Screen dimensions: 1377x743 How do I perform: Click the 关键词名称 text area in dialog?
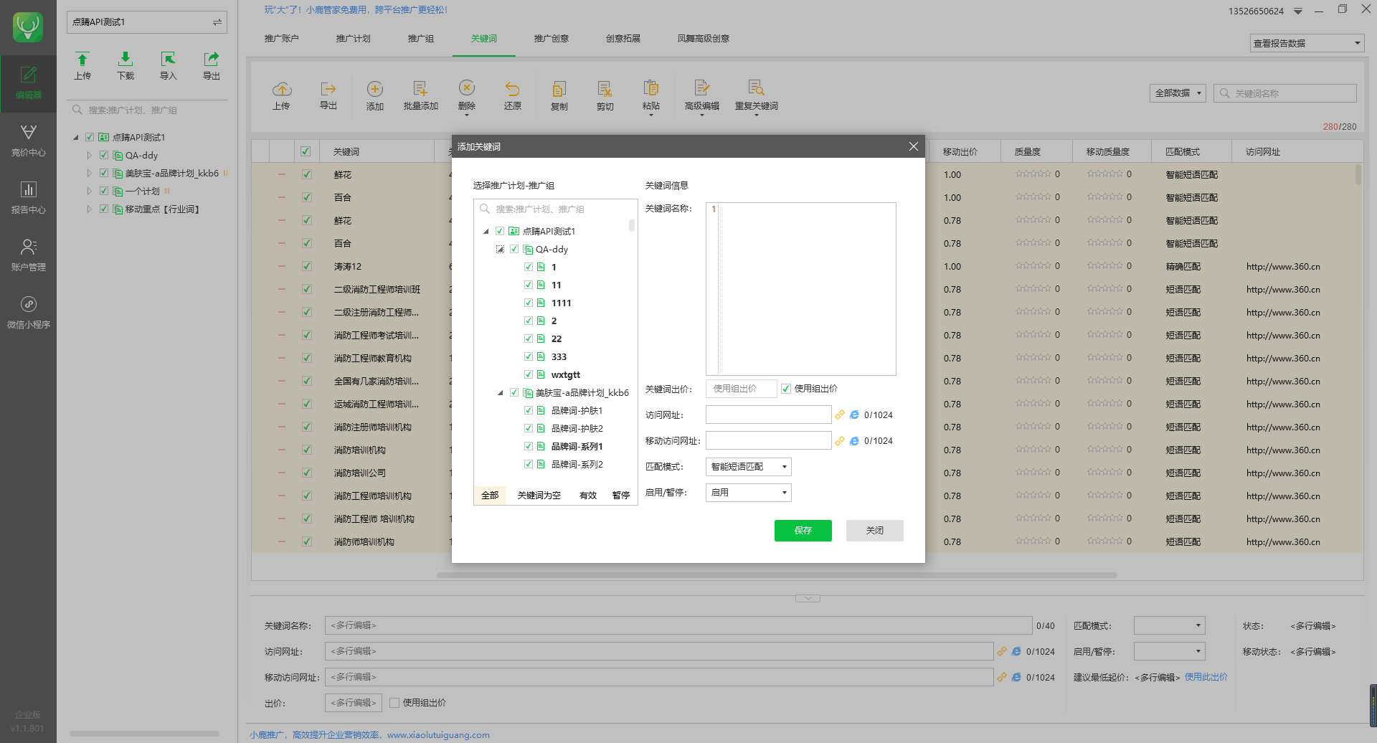(x=801, y=289)
